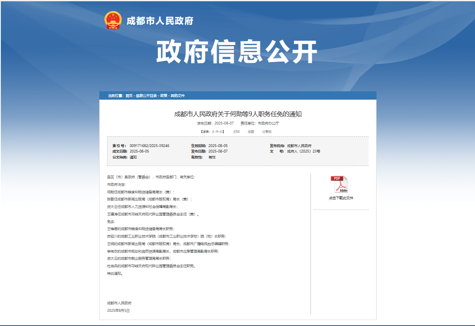475x326 pixels.
Task: Click the 政府信息公开 banner heading
Action: point(237,52)
